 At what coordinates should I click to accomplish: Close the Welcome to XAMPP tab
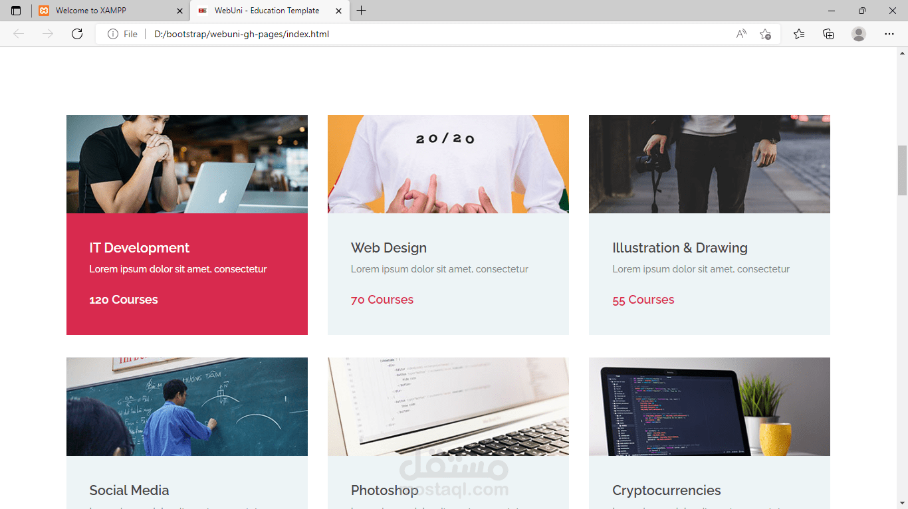[x=179, y=11]
